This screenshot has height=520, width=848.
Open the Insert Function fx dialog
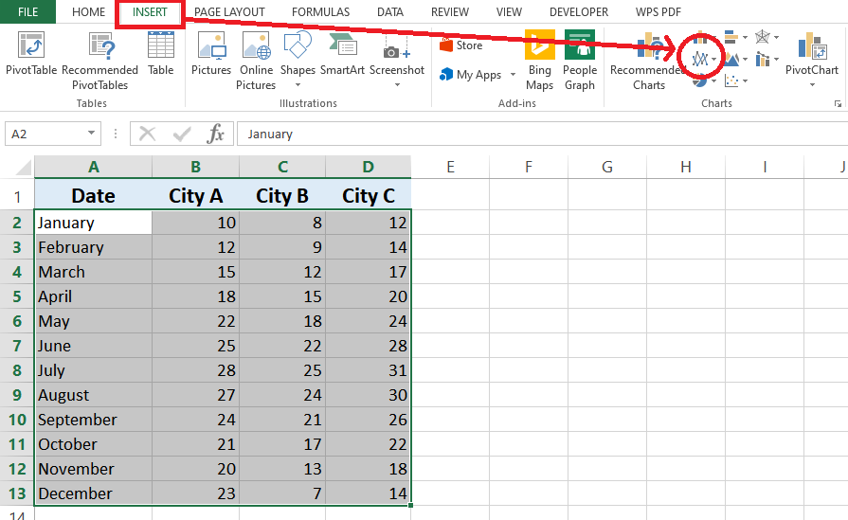215,134
